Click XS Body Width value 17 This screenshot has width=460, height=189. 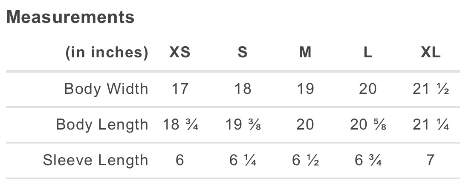[180, 89]
